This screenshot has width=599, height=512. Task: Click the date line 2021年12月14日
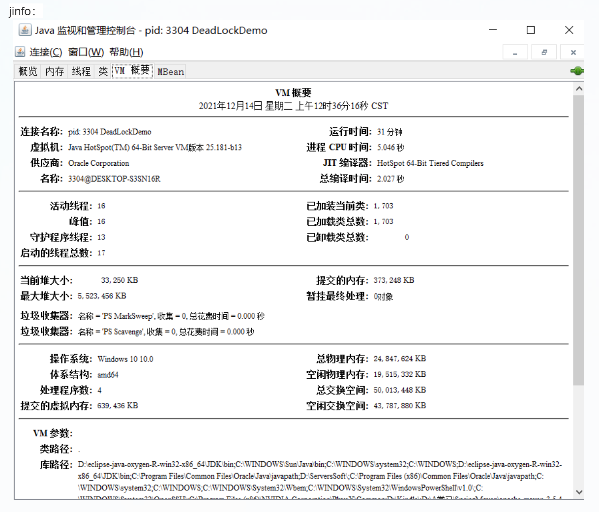(293, 106)
